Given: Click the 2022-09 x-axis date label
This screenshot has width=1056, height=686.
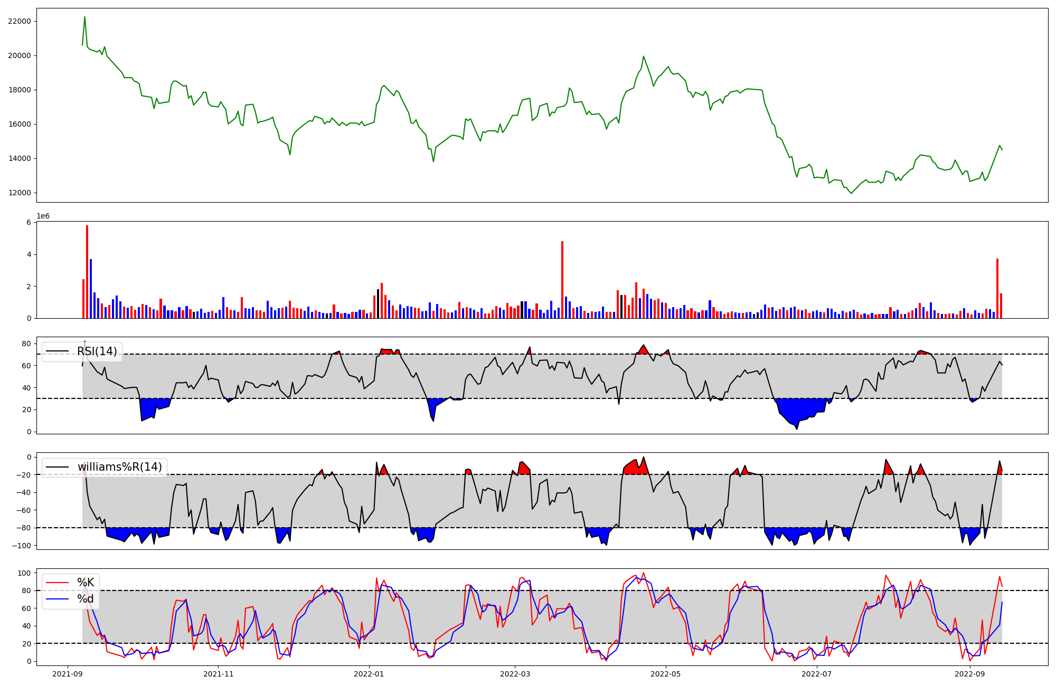Looking at the screenshot, I should [970, 674].
